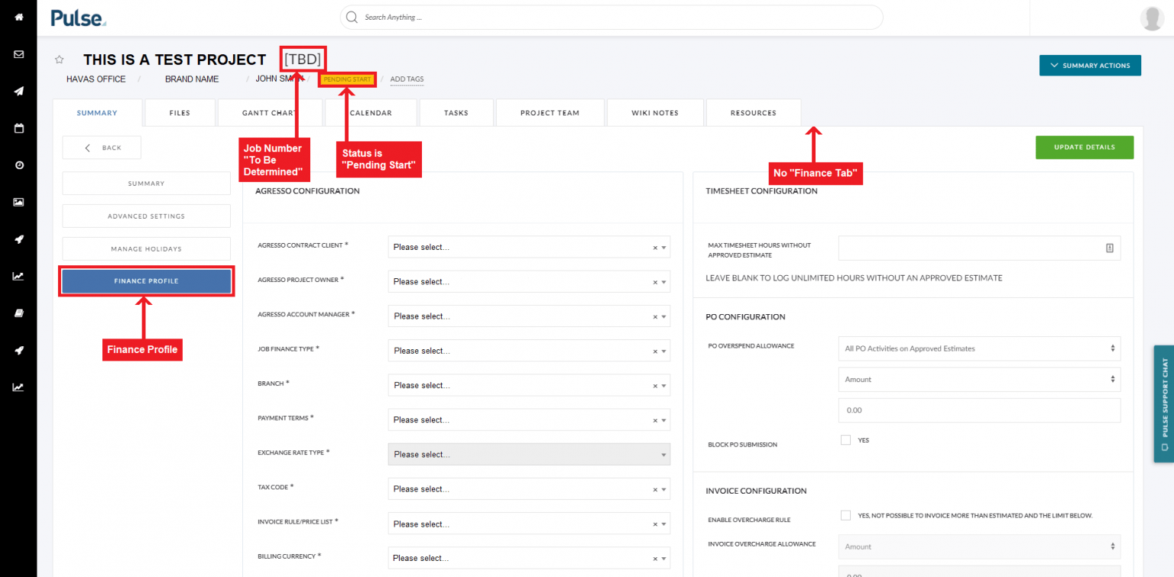Check Yes for Block PO Submission

[845, 439]
